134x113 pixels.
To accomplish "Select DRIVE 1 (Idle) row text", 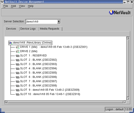I will 54,47.
